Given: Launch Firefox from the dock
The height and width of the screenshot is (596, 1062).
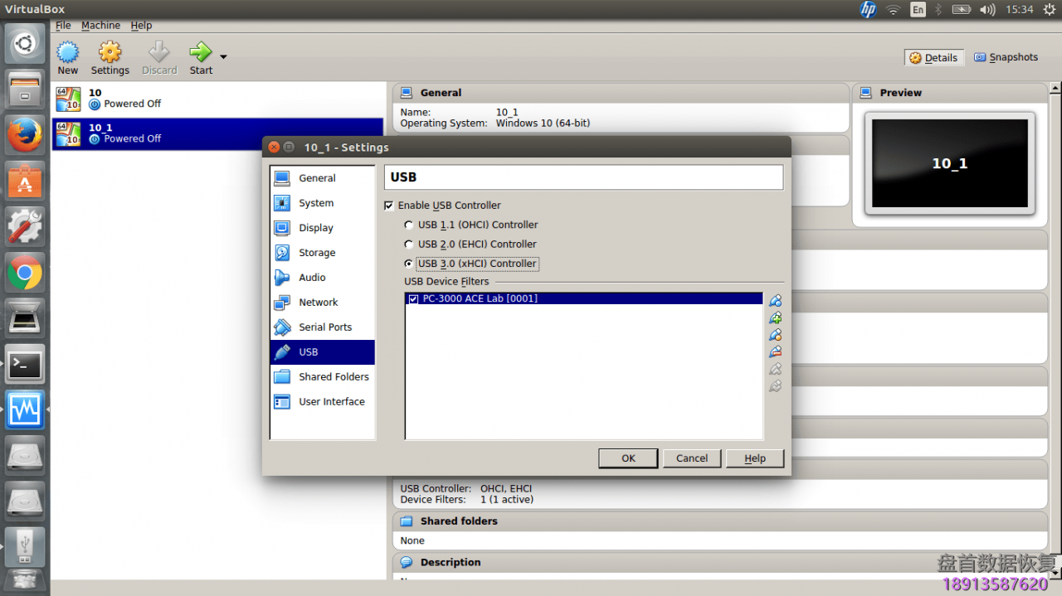Looking at the screenshot, I should pyautogui.click(x=24, y=134).
